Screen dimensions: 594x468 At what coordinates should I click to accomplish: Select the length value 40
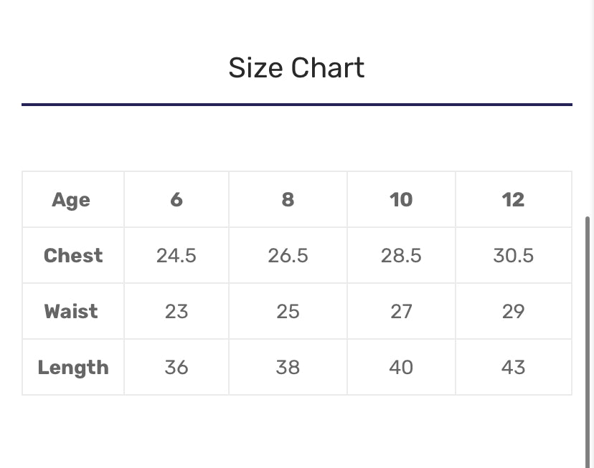point(401,368)
